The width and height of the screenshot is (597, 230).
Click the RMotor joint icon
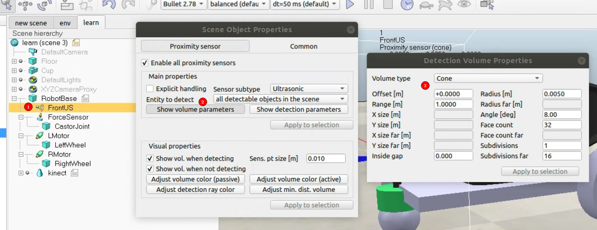tap(40, 154)
